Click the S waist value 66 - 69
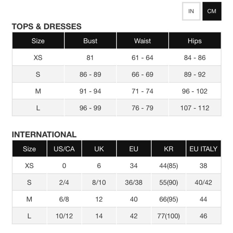The image size is (233, 233). point(142,74)
